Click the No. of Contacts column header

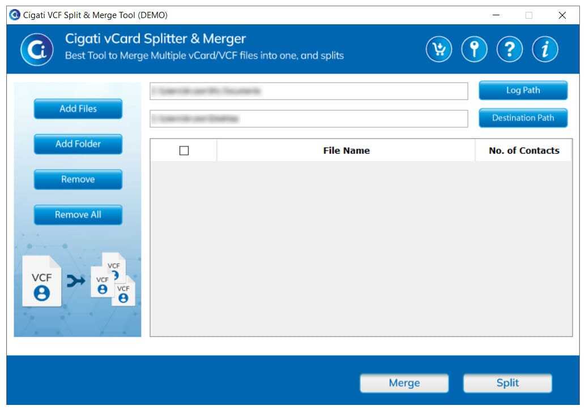(x=524, y=150)
